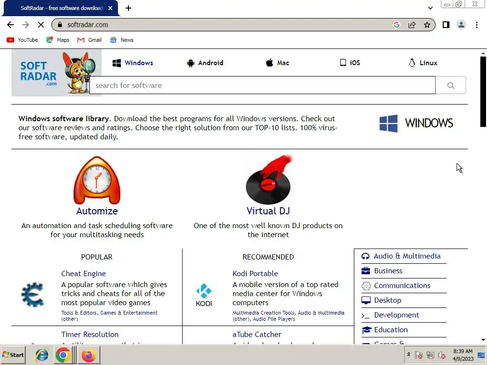
Task: Open the aTube Catcher link
Action: pyautogui.click(x=257, y=334)
